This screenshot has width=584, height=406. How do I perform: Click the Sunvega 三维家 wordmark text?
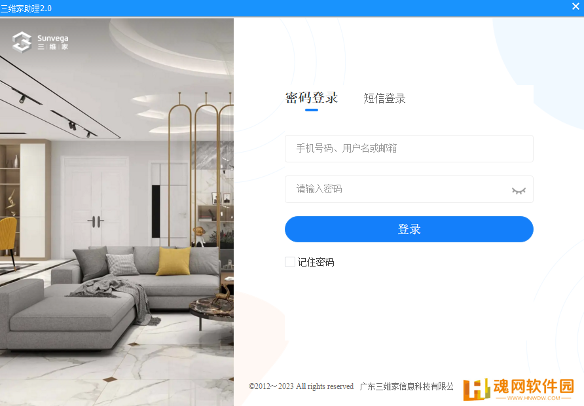click(x=53, y=42)
